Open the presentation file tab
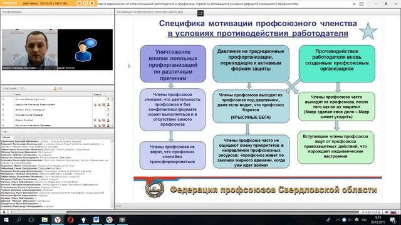 point(150,12)
